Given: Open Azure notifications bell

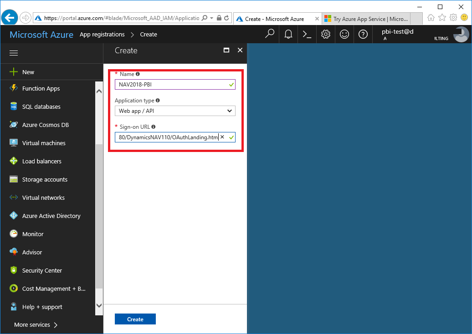Looking at the screenshot, I should (x=288, y=34).
